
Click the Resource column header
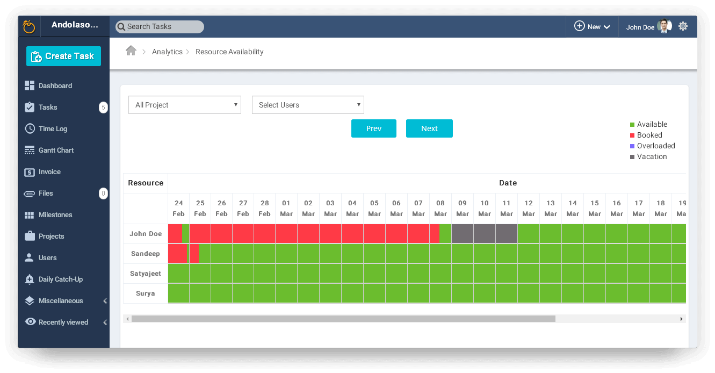pyautogui.click(x=146, y=183)
